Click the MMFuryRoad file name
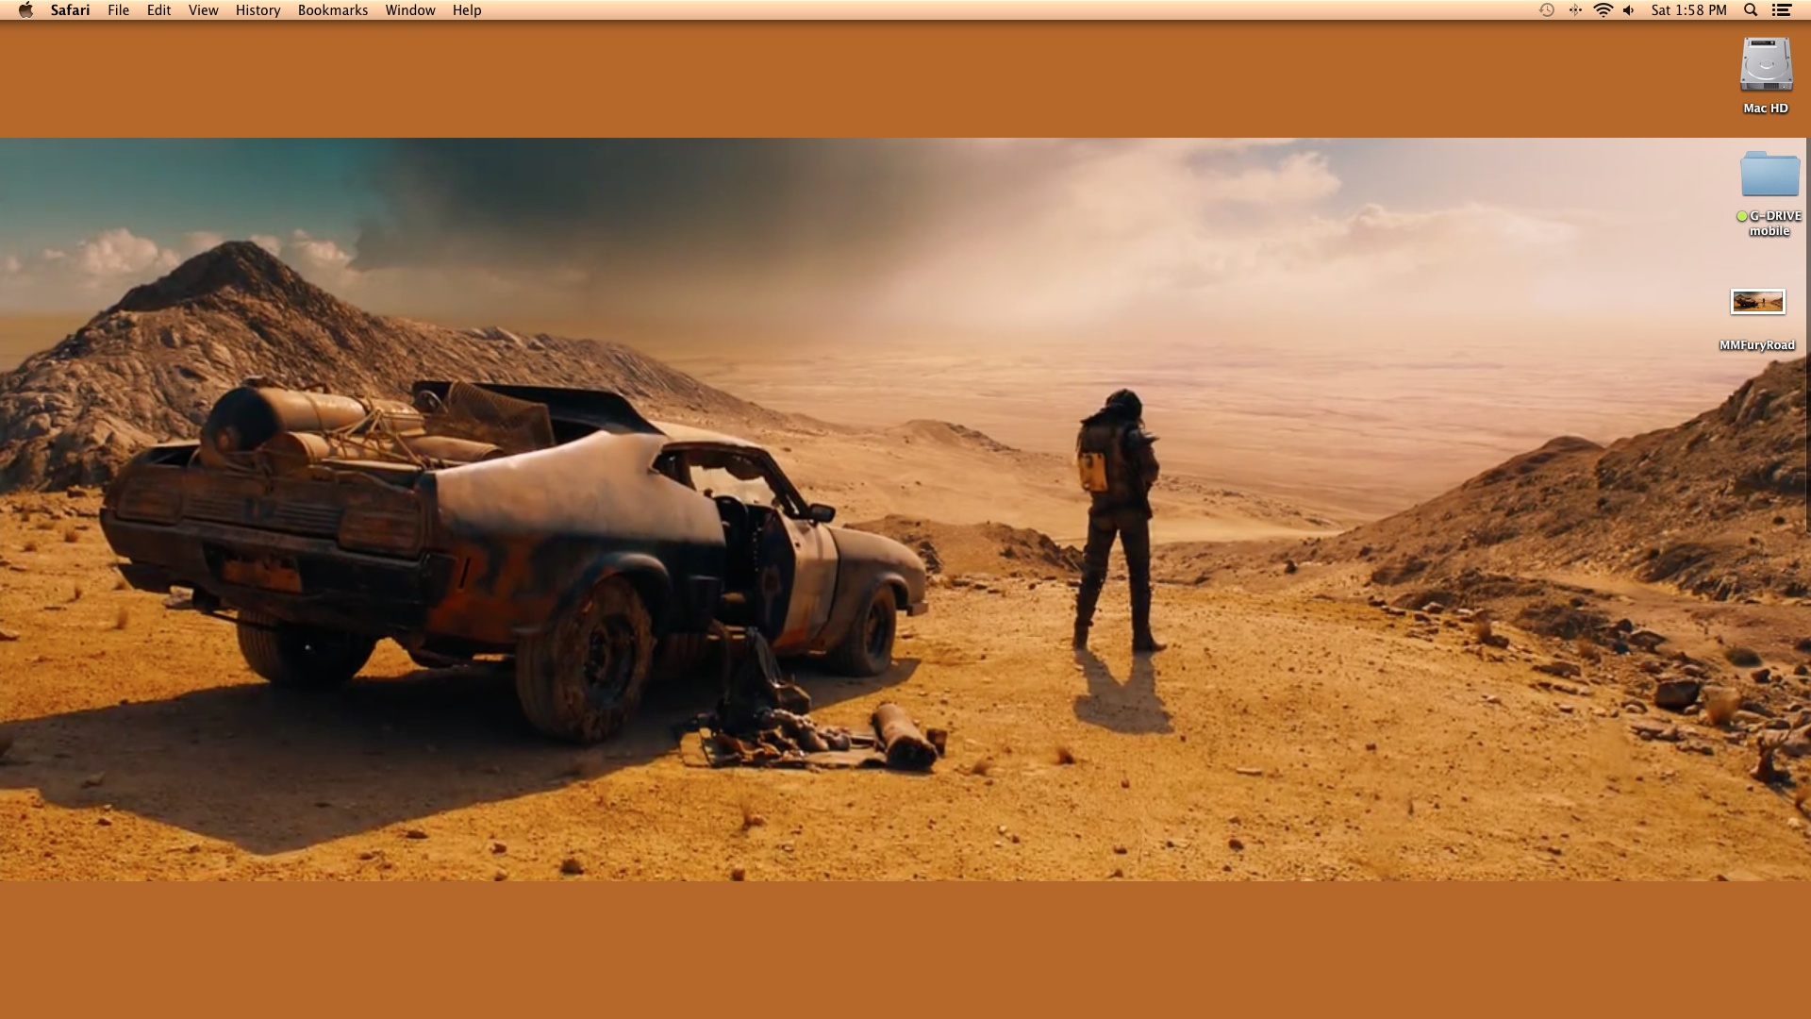 (1756, 345)
